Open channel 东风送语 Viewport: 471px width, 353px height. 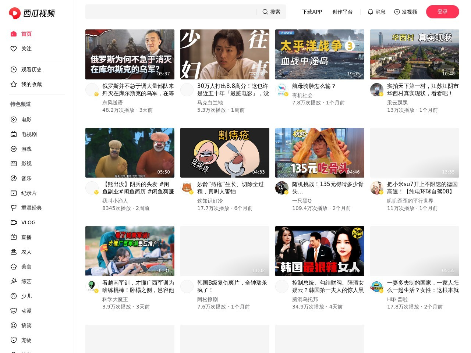coord(113,103)
